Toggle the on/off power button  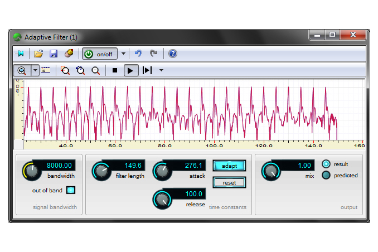pos(100,54)
